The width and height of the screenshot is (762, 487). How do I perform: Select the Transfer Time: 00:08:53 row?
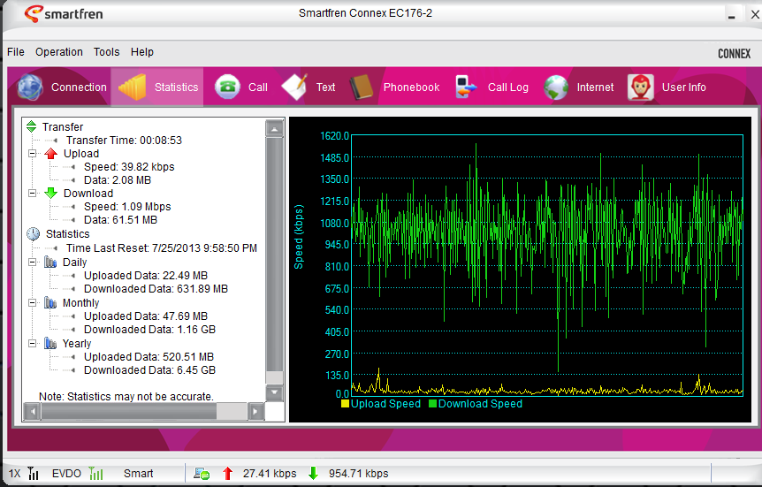coord(124,141)
